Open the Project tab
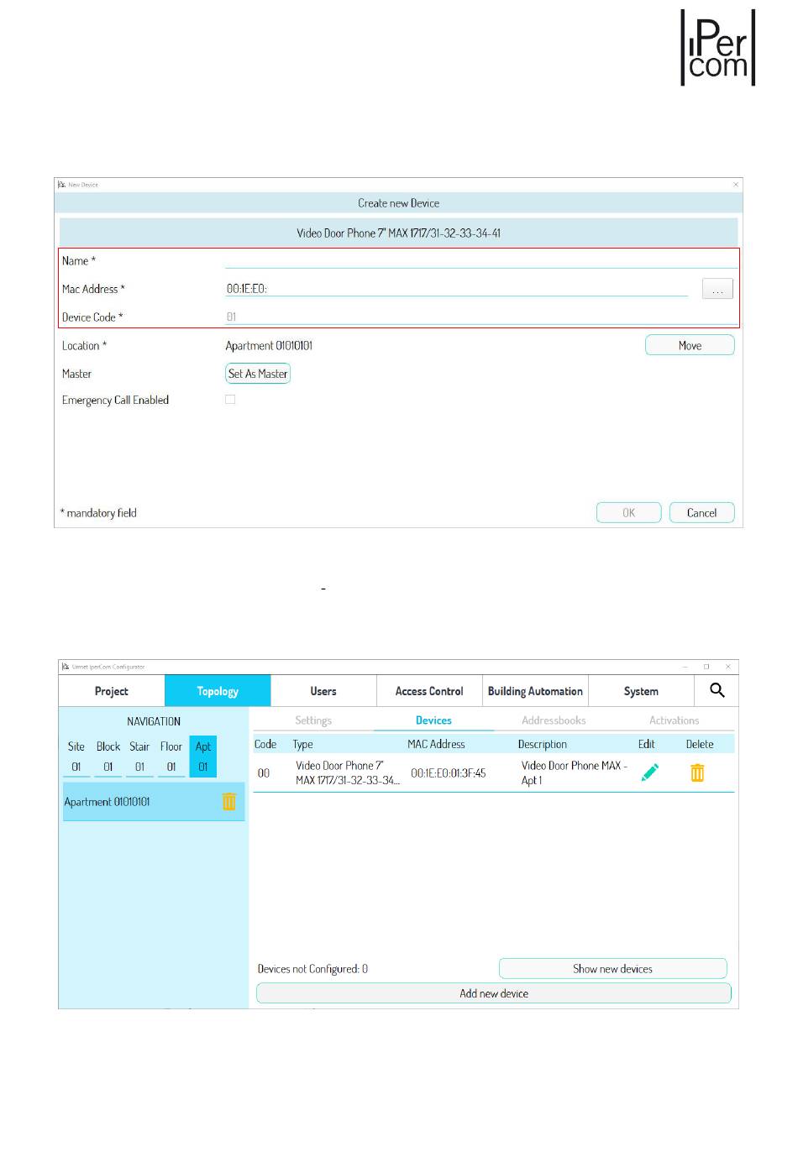The image size is (798, 1173). click(112, 691)
